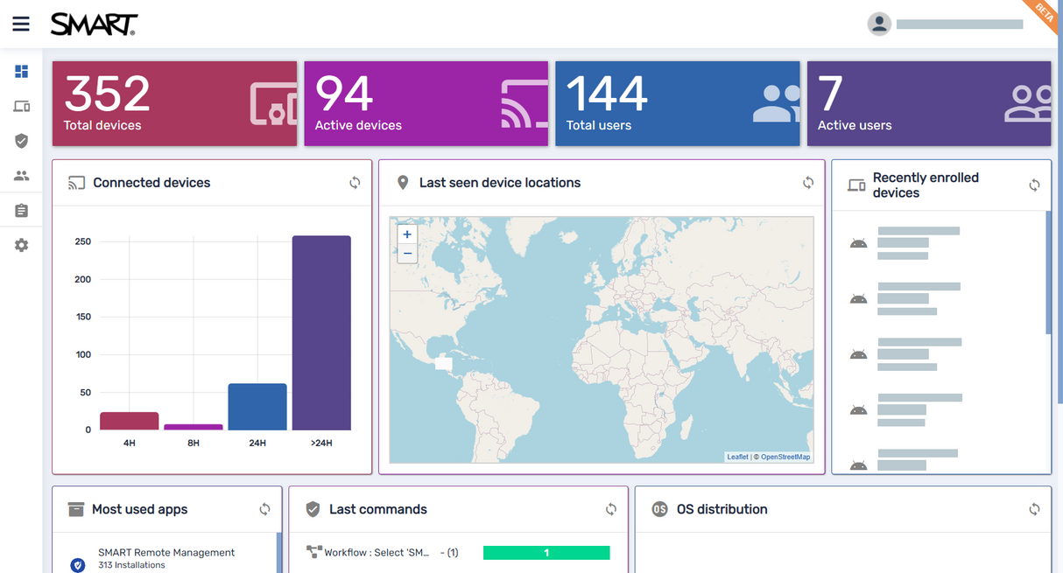Refresh the Recently enrolled devices list
Screen dimensions: 1063x573
1034,185
